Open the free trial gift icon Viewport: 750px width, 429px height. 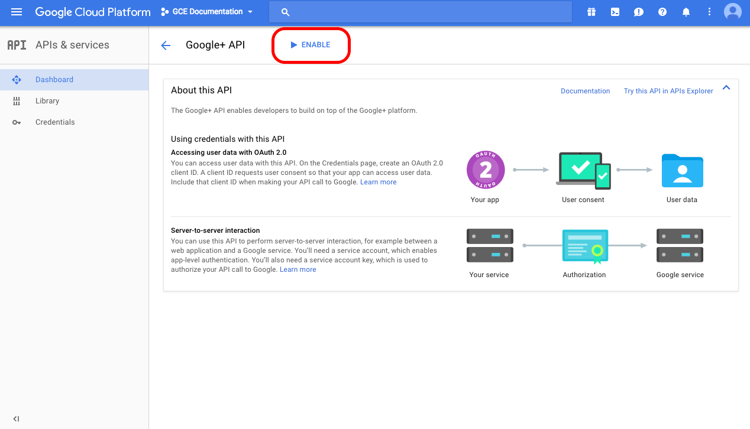(591, 12)
